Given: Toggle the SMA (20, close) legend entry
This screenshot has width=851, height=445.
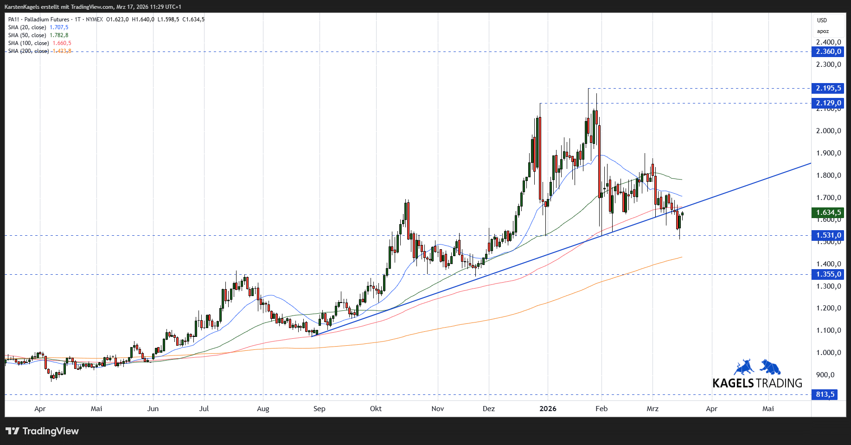Looking at the screenshot, I should click(x=27, y=27).
